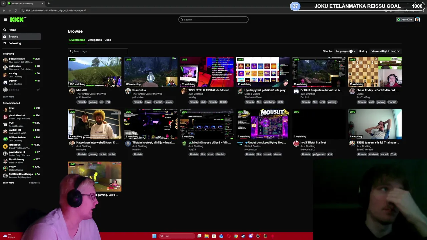Expand Show More under the Following list
Image resolution: width=427 pixels, height=240 pixels.
click(8, 97)
